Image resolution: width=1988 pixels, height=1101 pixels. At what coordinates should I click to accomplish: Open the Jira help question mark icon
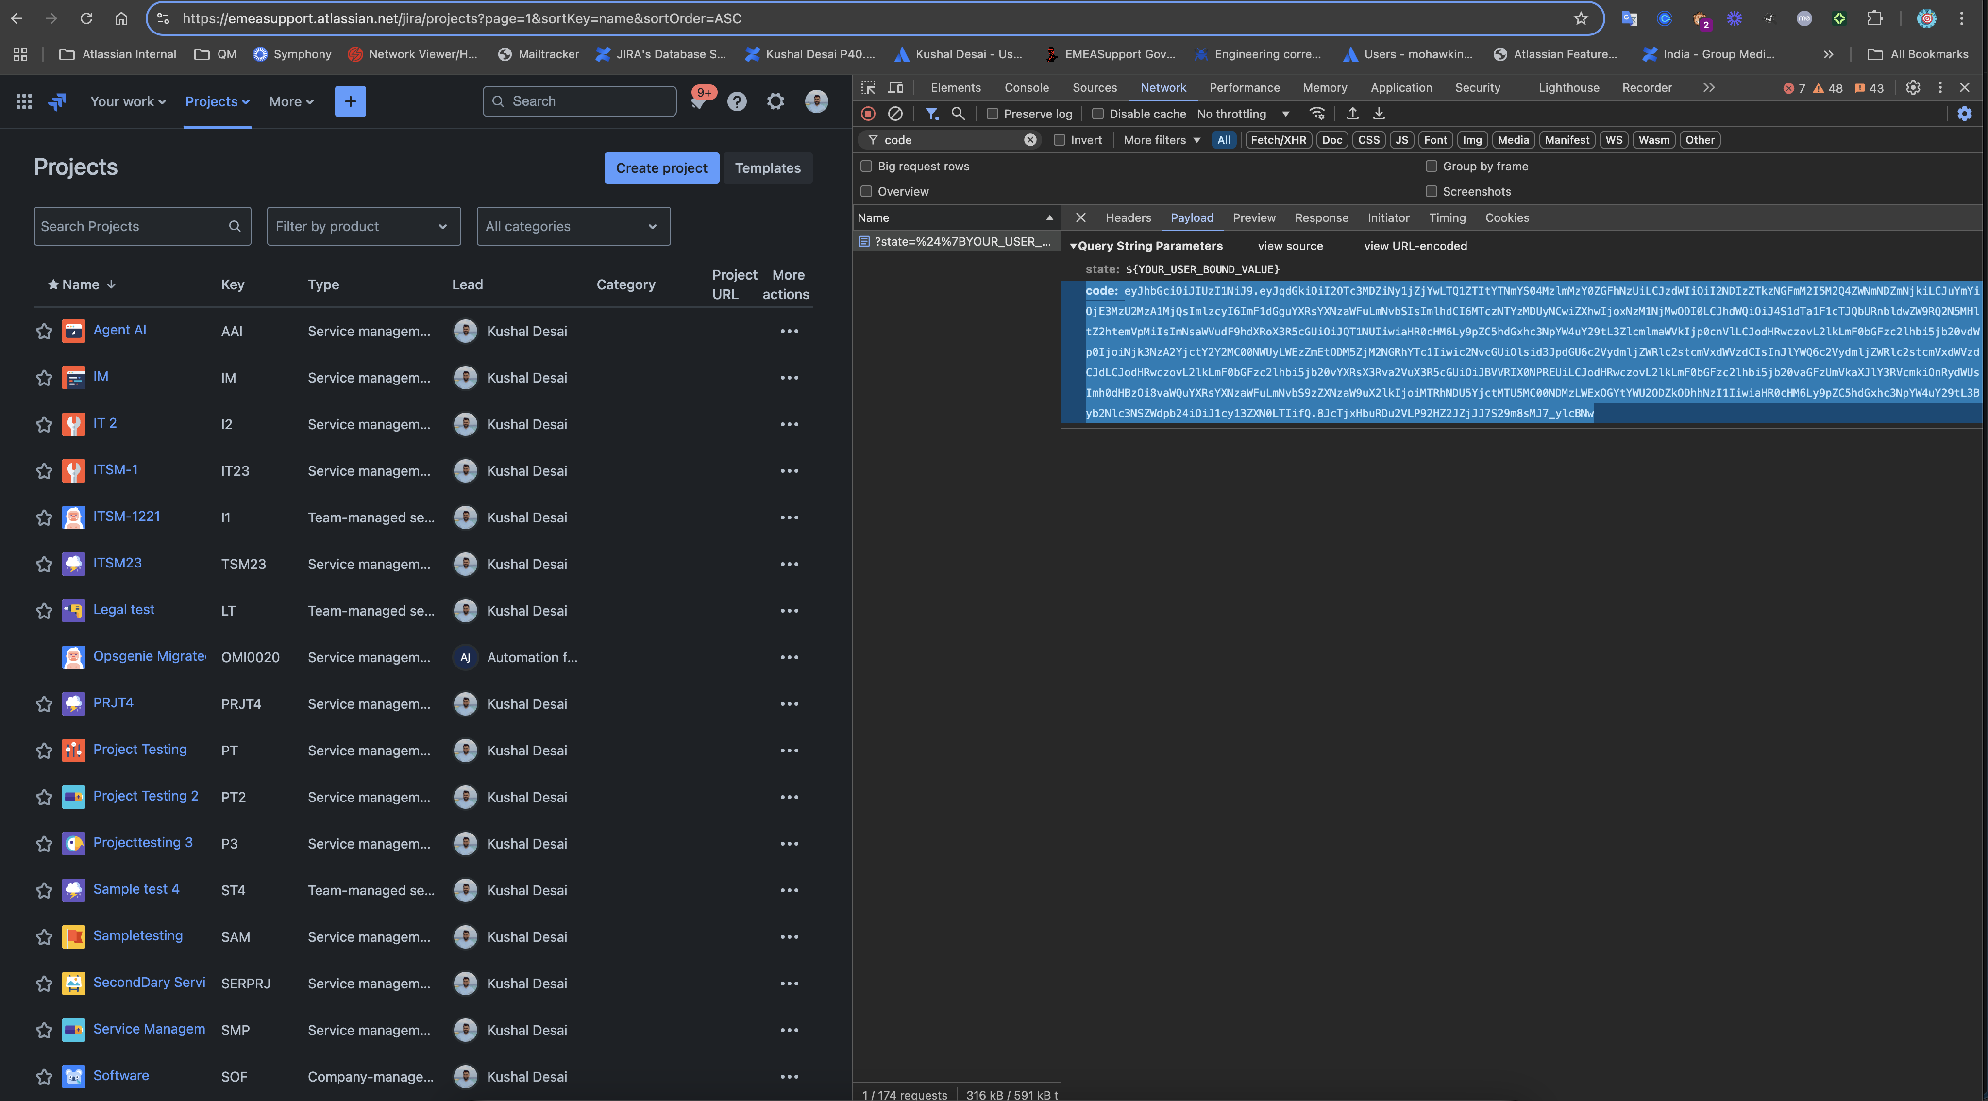737,101
